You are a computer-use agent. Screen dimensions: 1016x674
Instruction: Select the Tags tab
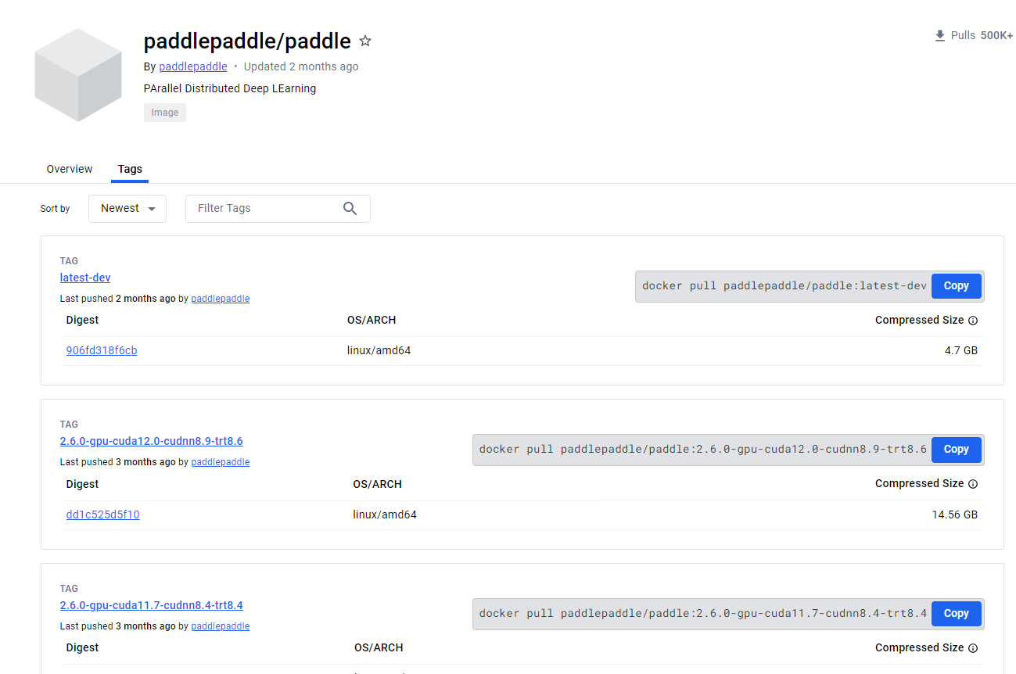click(x=129, y=169)
